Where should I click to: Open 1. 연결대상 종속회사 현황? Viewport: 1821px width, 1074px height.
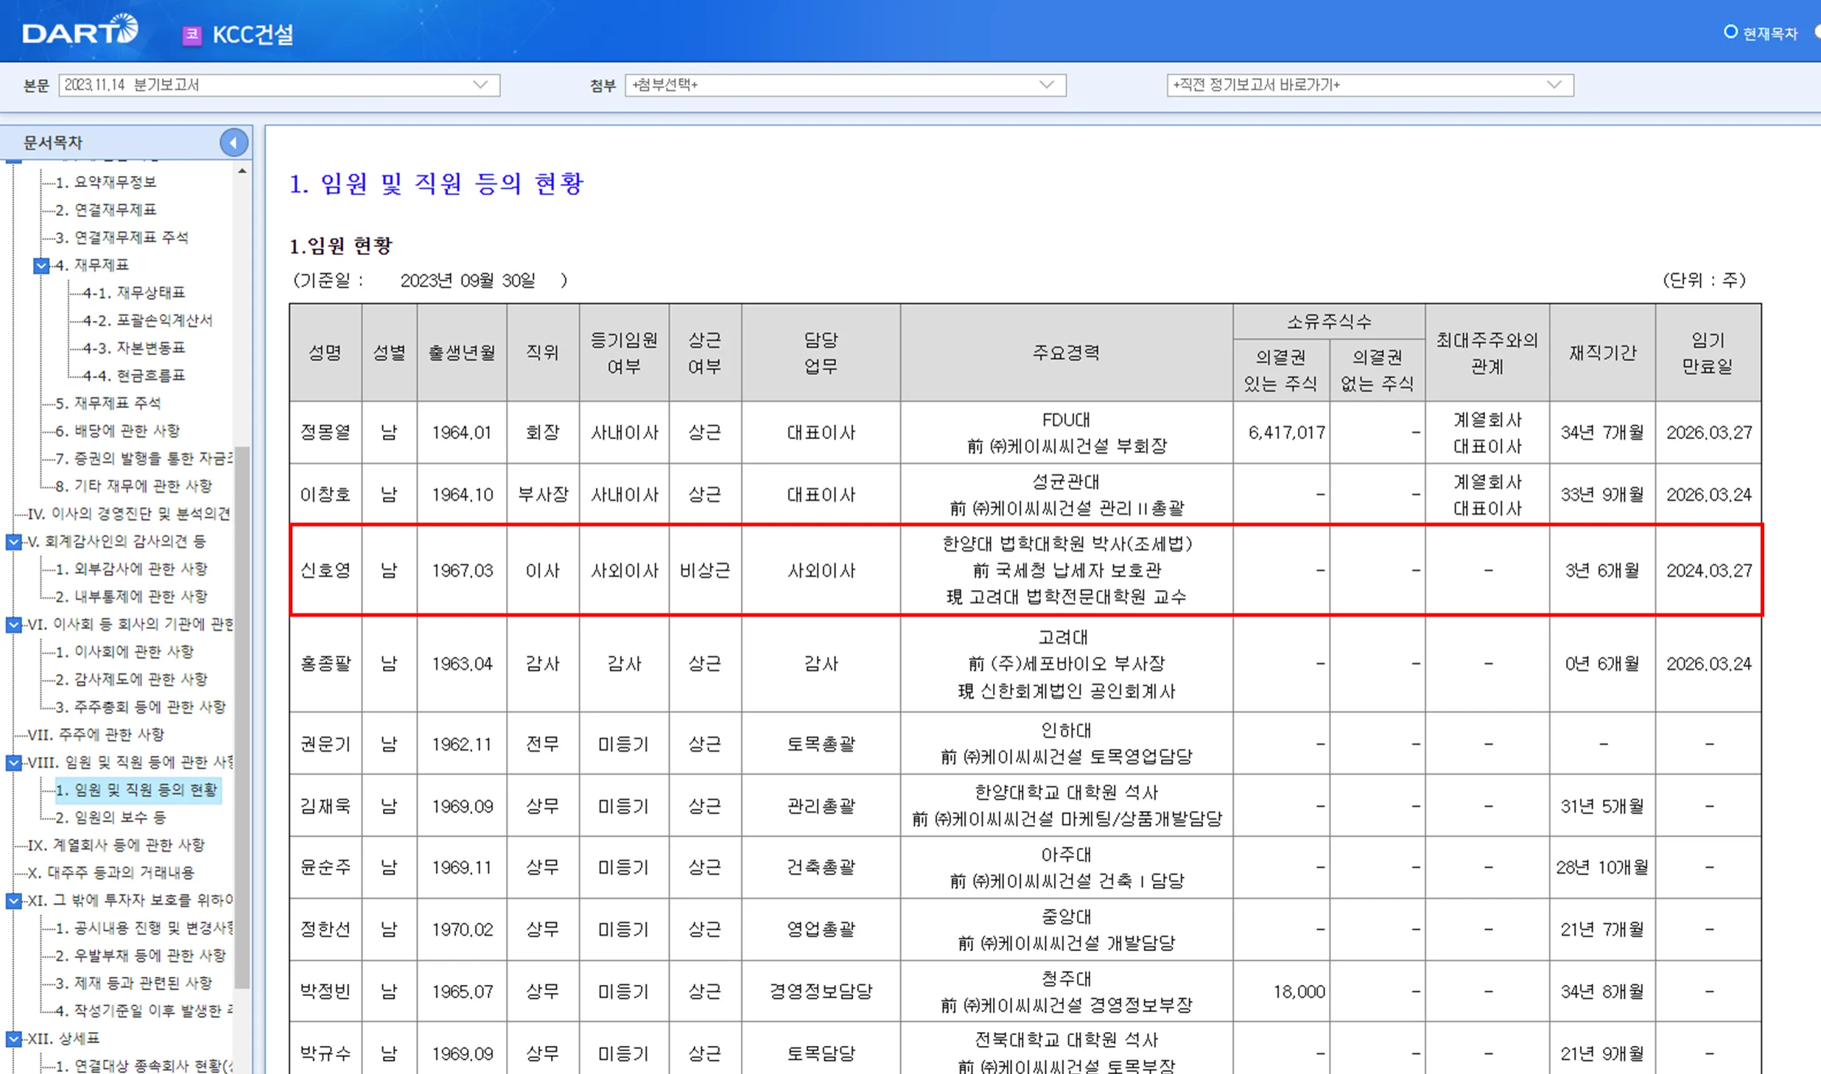coord(144,1066)
